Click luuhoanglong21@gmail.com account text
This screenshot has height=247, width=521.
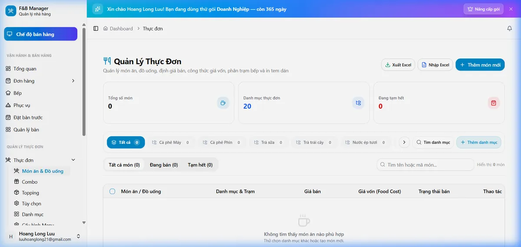pyautogui.click(x=45, y=239)
